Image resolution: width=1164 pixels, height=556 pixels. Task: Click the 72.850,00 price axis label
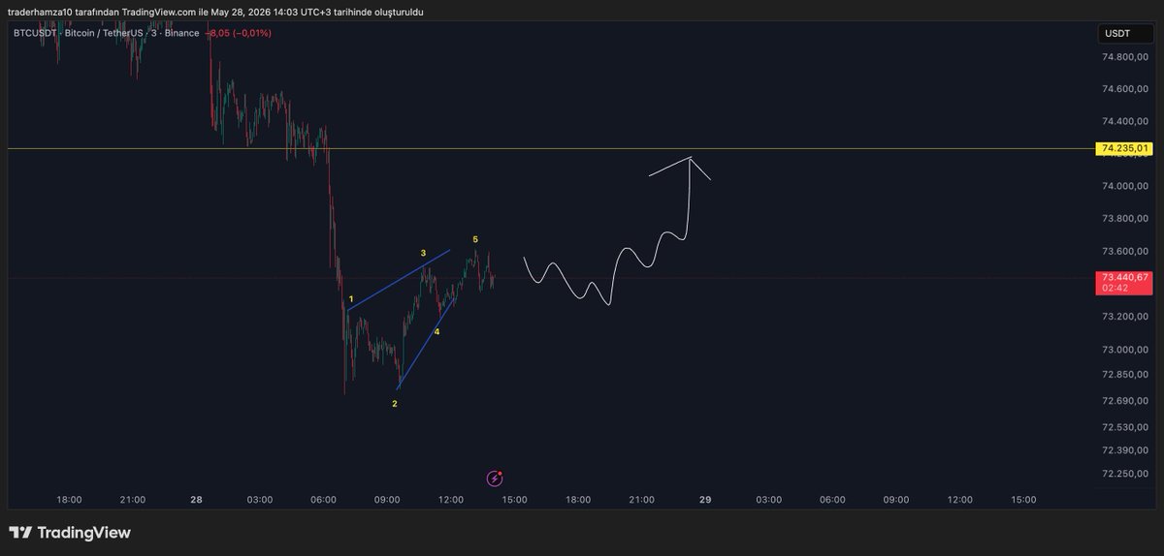coord(1125,375)
